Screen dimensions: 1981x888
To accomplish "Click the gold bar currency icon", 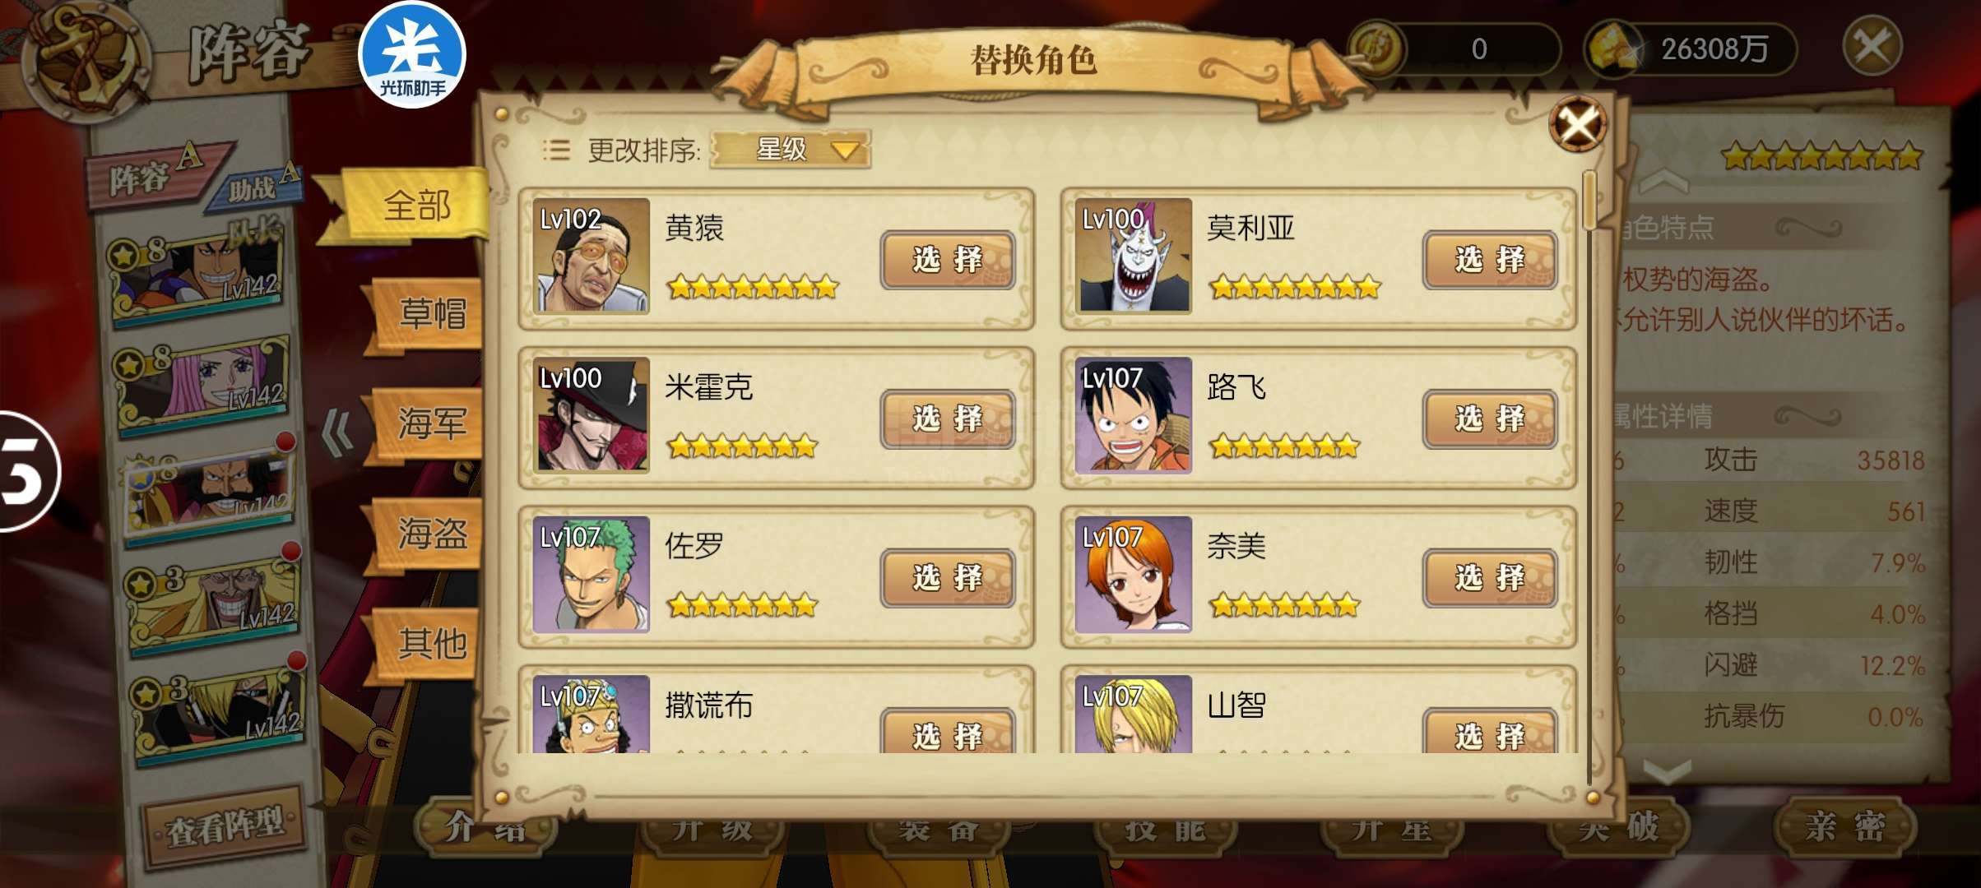I will (1613, 49).
